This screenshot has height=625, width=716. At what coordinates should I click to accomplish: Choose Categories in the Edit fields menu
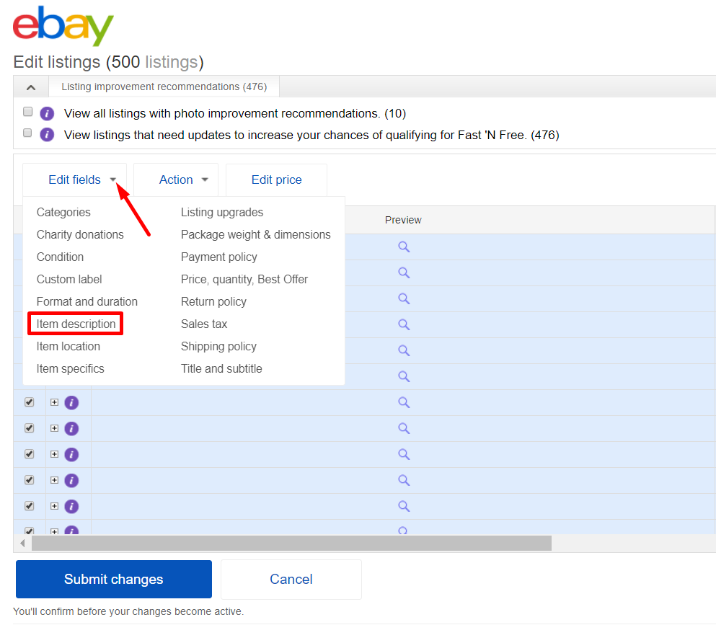coord(63,212)
